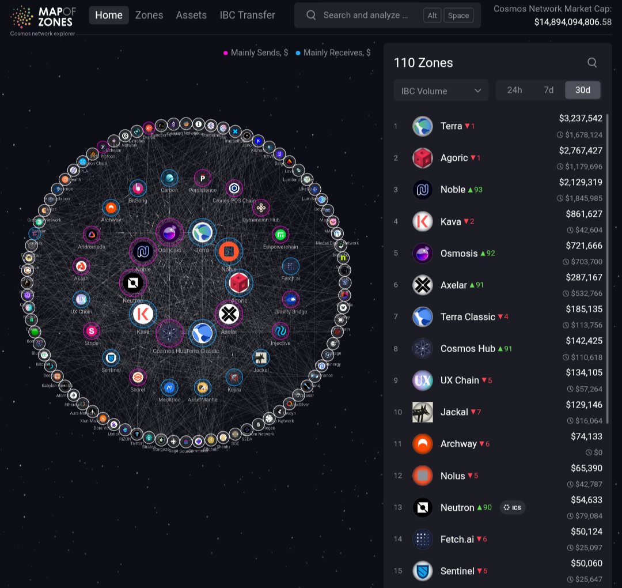Click Terra's $3,237,542 volume value

(x=581, y=118)
